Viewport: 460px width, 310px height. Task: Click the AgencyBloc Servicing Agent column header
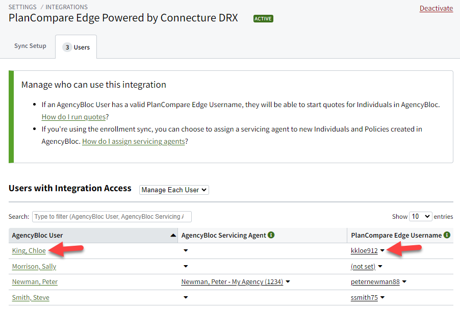click(262, 235)
